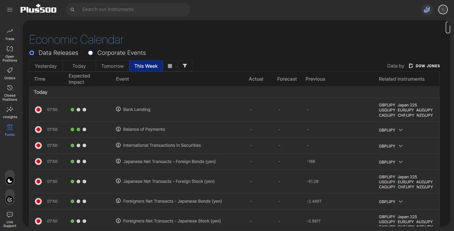Click the page vertical scrollbar thumb
The height and width of the screenshot is (231, 454).
click(x=448, y=28)
